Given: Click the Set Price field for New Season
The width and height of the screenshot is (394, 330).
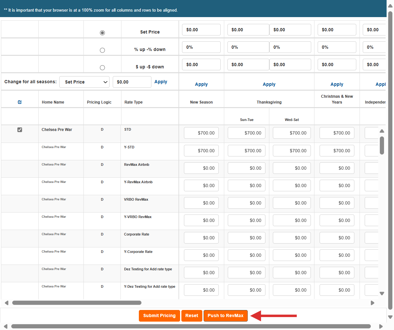Looking at the screenshot, I should 201,30.
